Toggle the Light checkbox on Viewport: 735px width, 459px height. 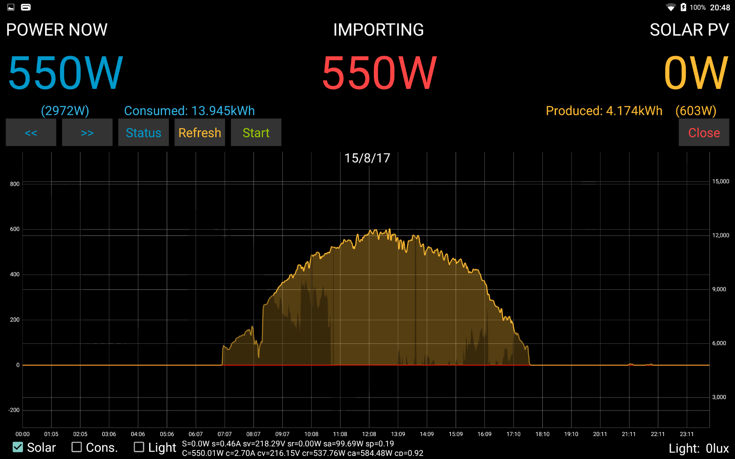tap(139, 447)
